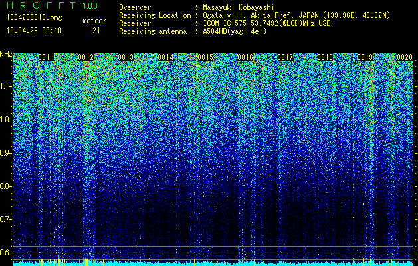This screenshot has width=418, height=266.
Task: Click the 0020 time marker
Action: click(x=405, y=57)
